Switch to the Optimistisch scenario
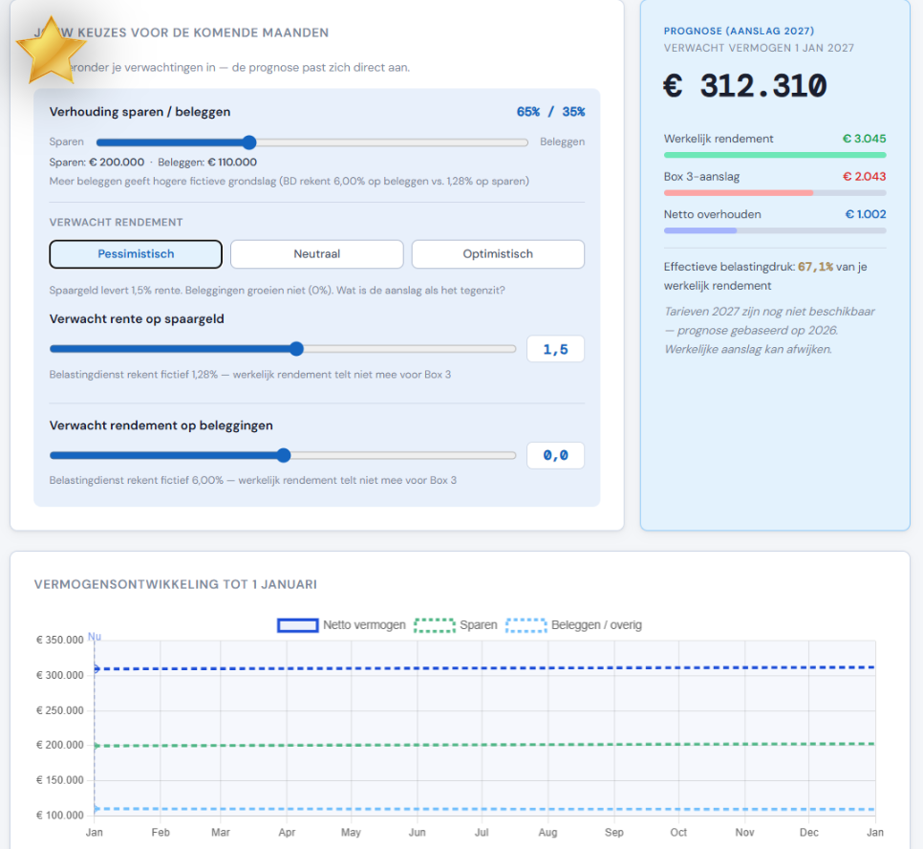The width and height of the screenshot is (923, 849). [498, 254]
